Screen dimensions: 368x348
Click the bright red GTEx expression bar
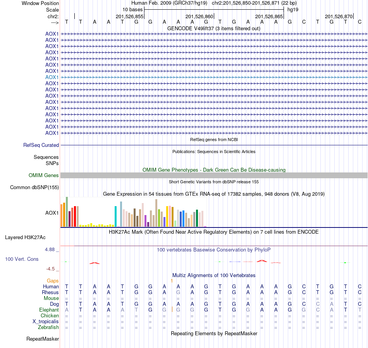click(x=75, y=216)
